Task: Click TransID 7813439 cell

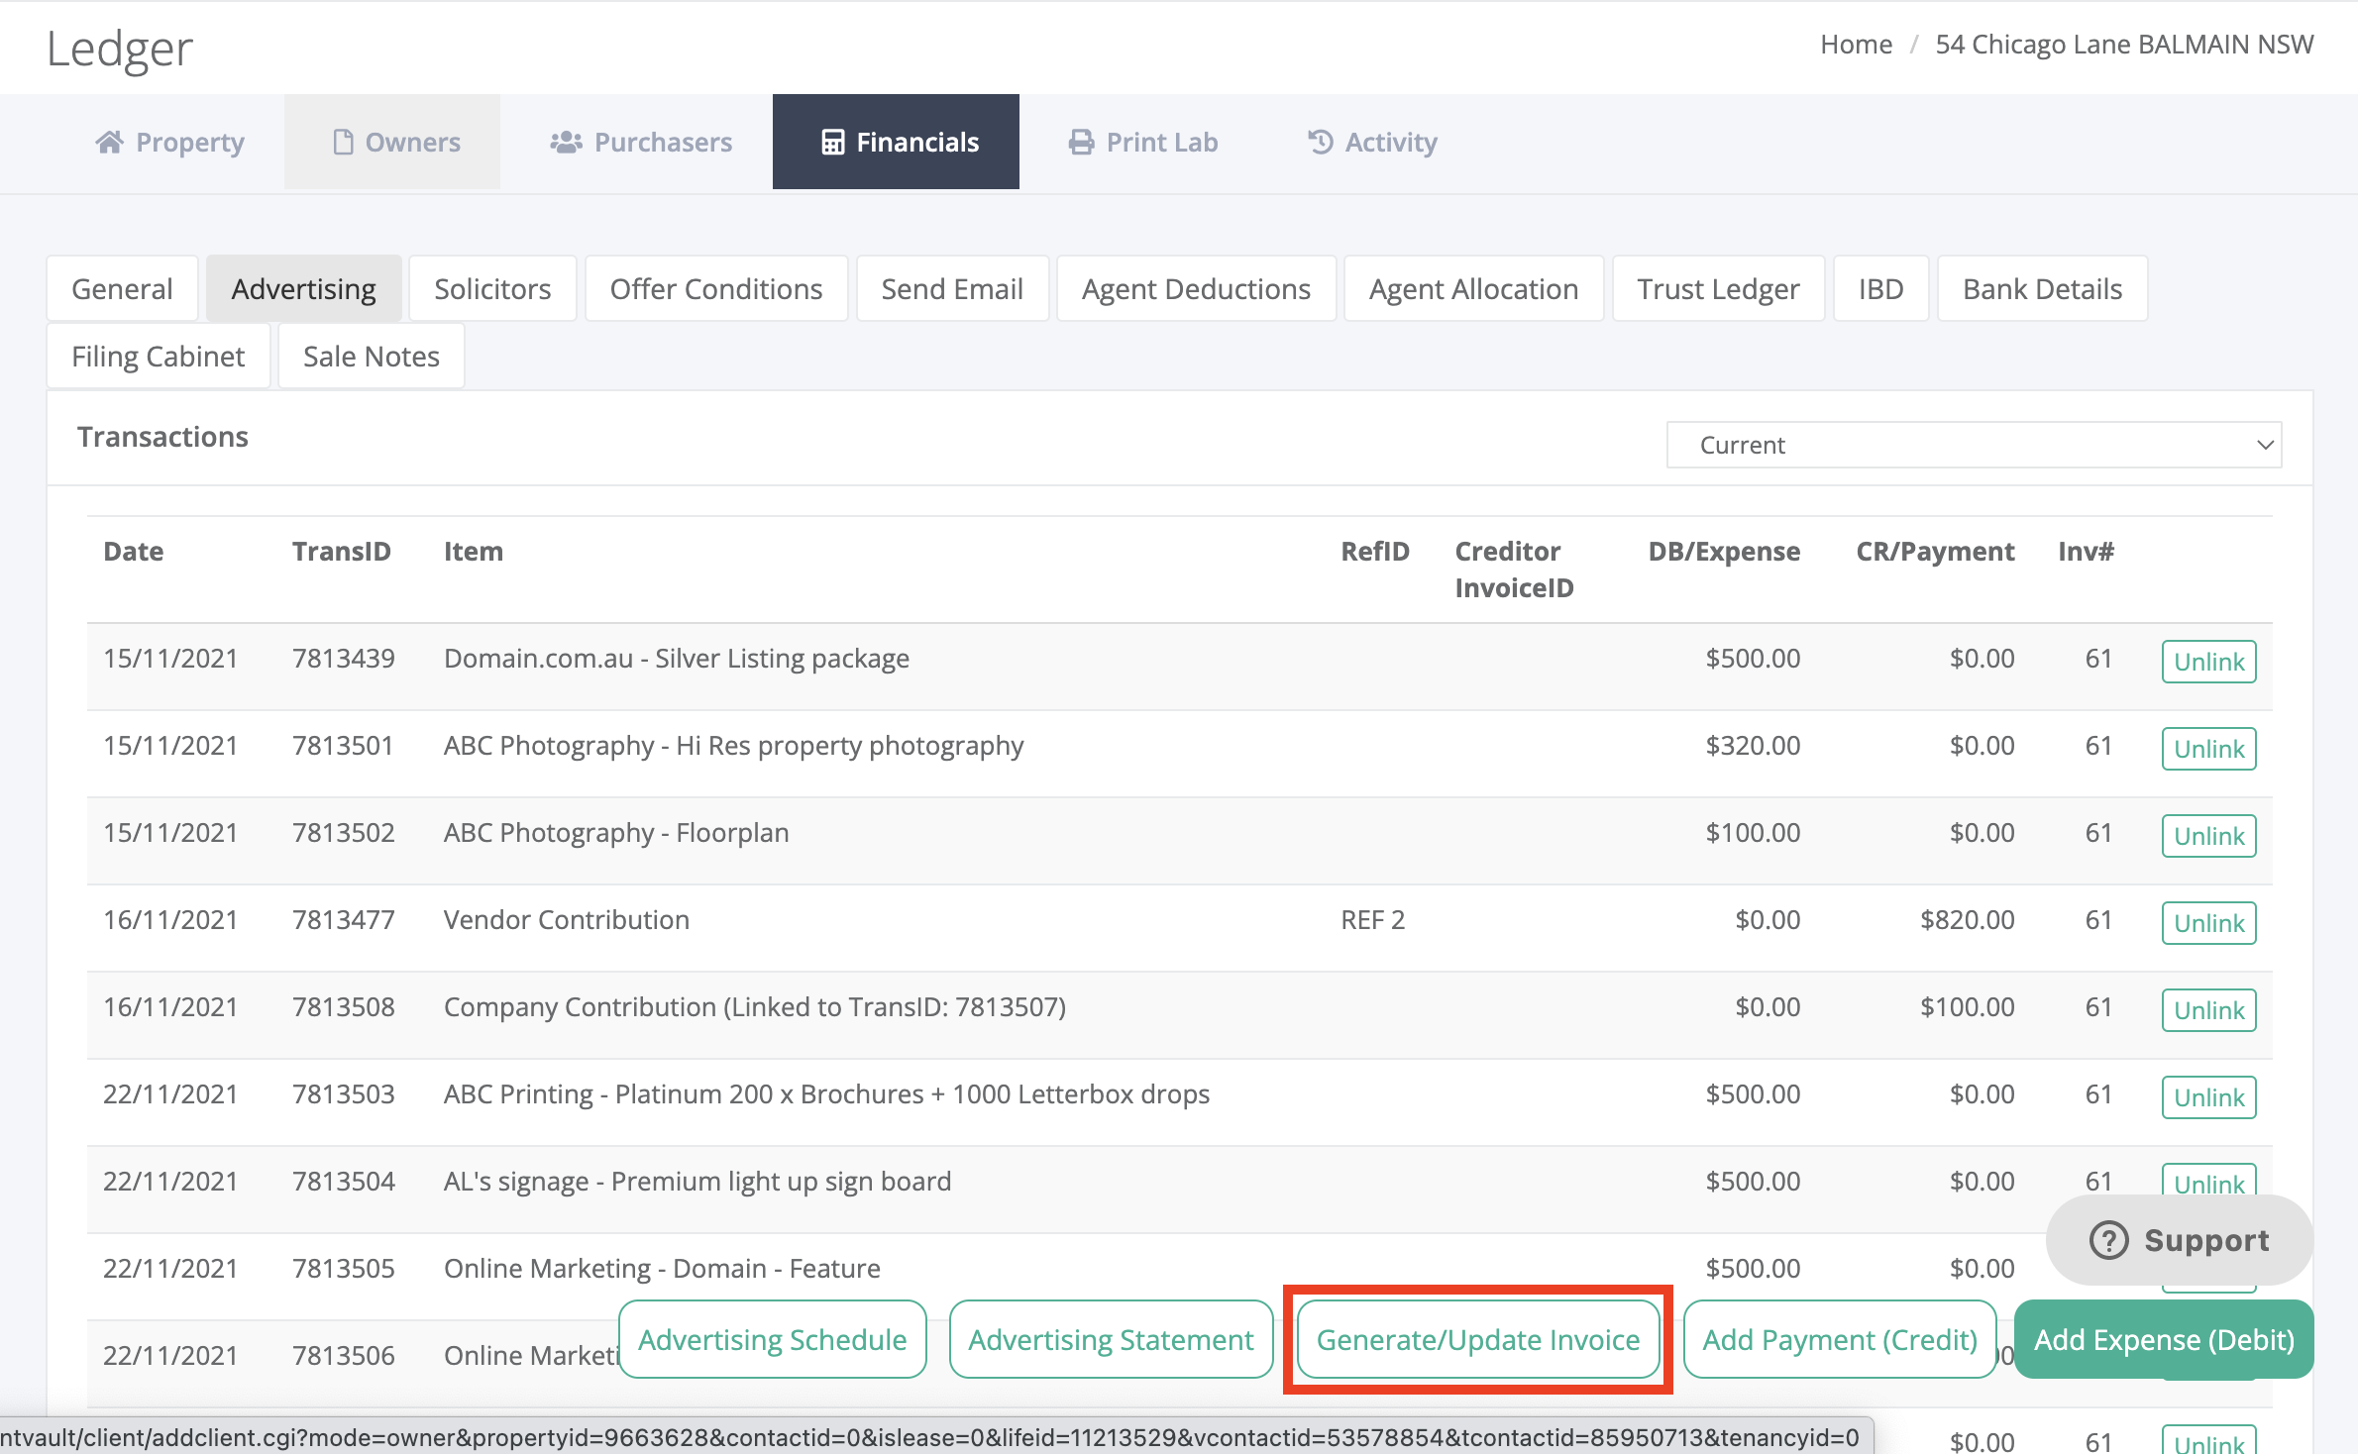Action: [344, 659]
